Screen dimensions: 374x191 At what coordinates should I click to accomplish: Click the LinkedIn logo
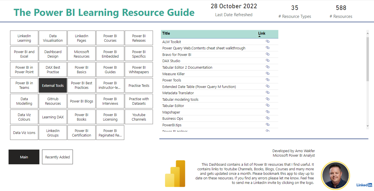pyautogui.click(x=364, y=185)
